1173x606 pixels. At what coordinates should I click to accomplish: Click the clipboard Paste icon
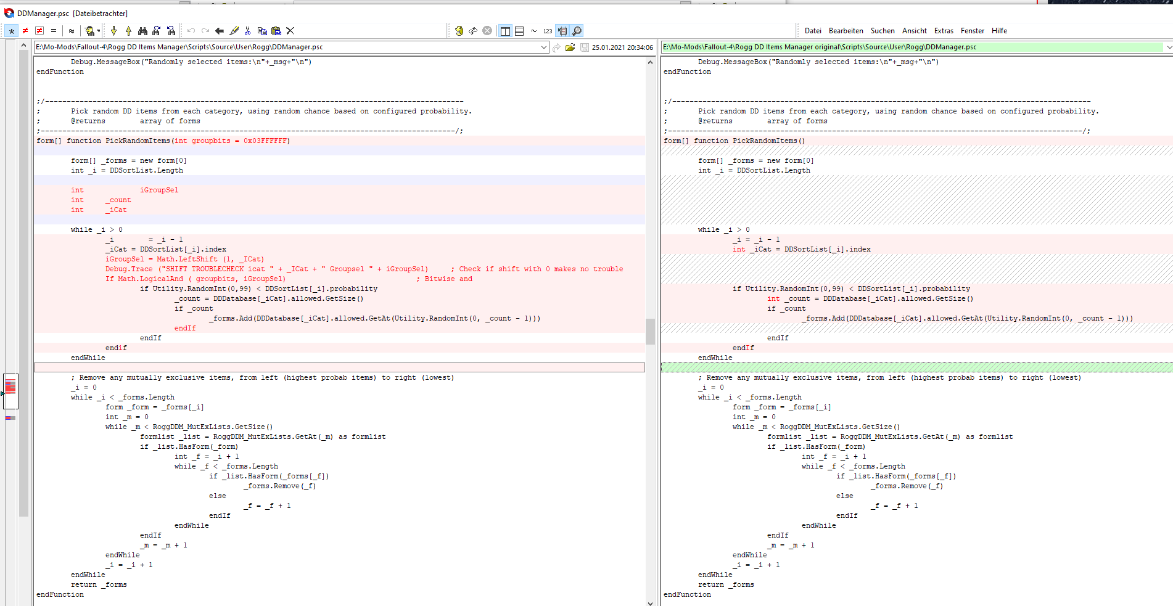pyautogui.click(x=276, y=31)
